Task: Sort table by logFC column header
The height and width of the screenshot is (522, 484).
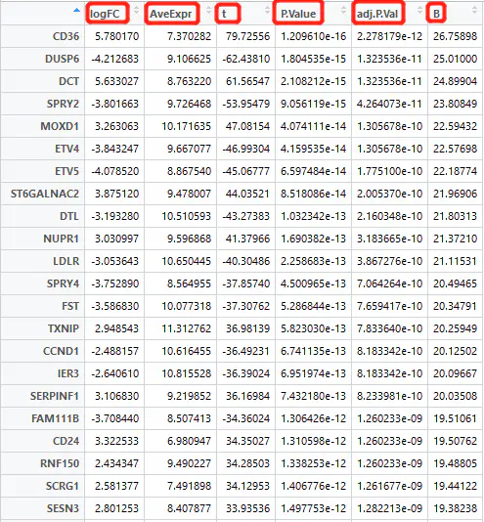Action: pyautogui.click(x=105, y=14)
